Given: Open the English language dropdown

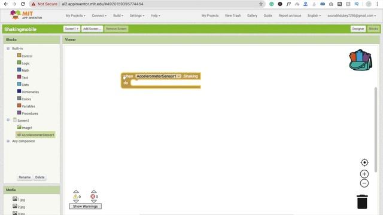Looking at the screenshot, I should pos(314,16).
